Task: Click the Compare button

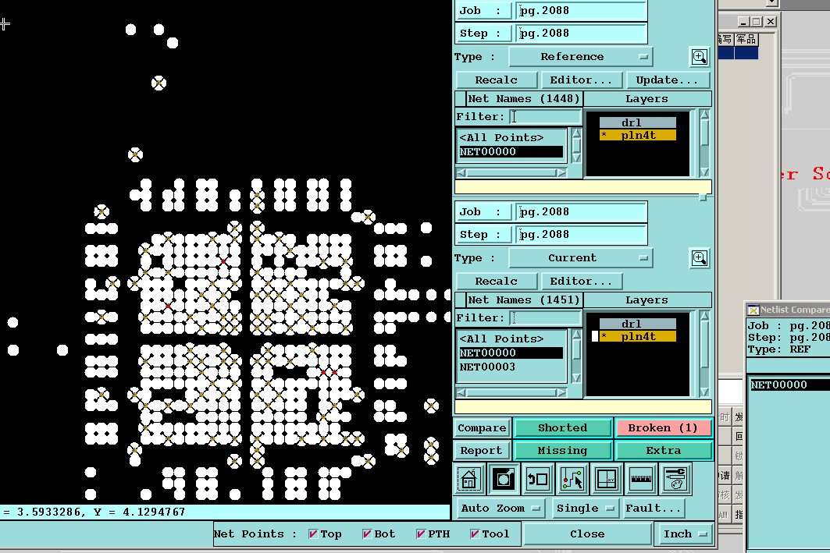Action: [x=482, y=427]
